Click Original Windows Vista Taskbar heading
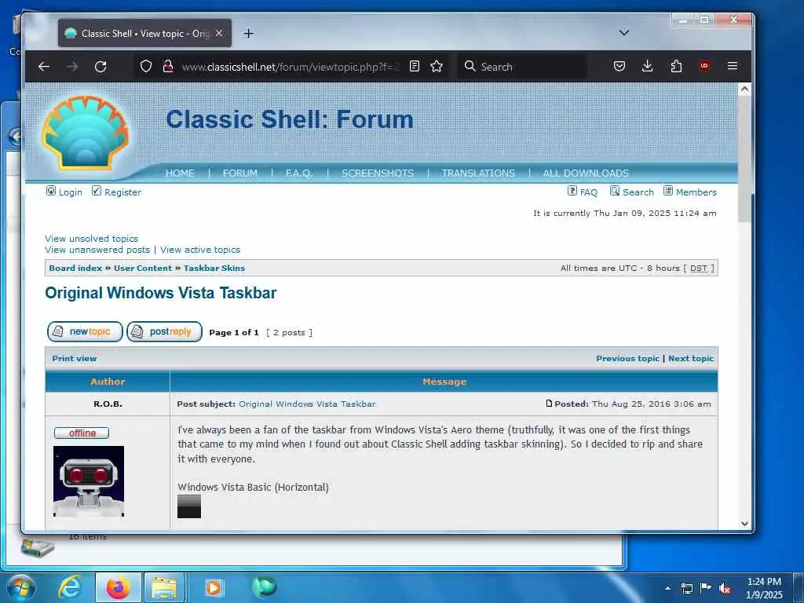The height and width of the screenshot is (603, 804). click(160, 293)
